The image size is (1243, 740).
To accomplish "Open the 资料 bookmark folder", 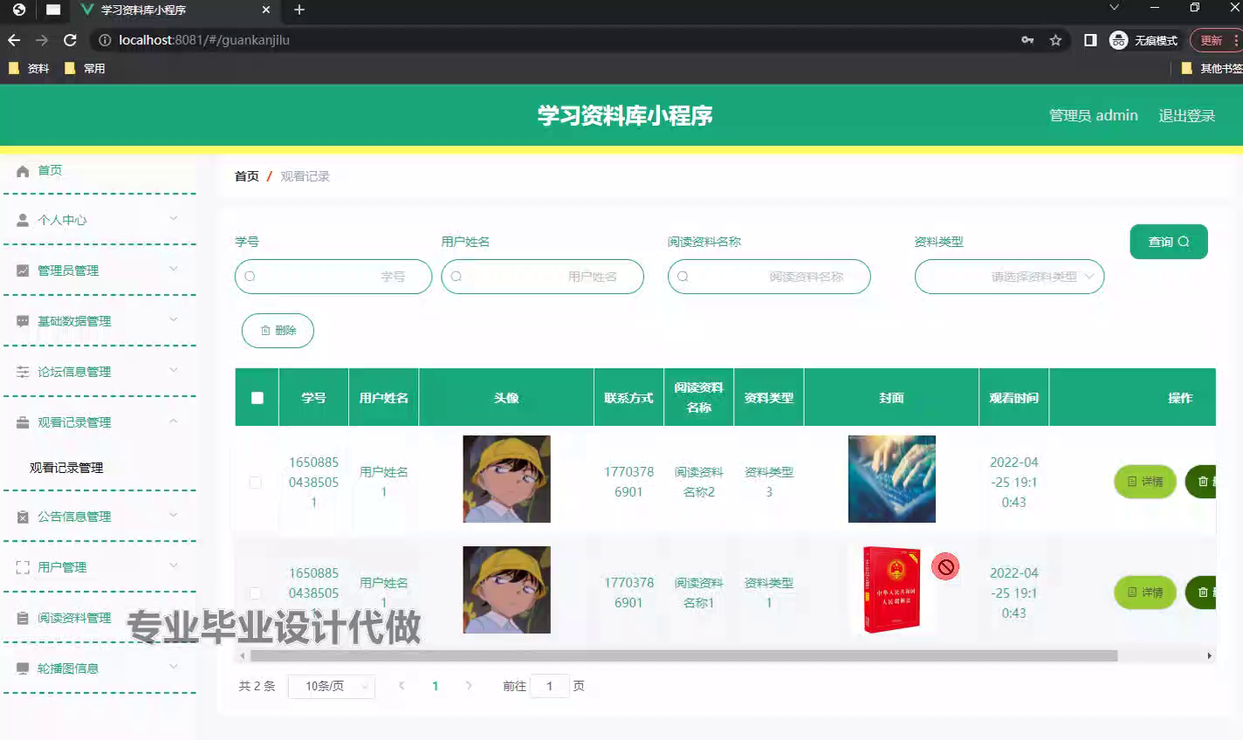I will pyautogui.click(x=29, y=68).
